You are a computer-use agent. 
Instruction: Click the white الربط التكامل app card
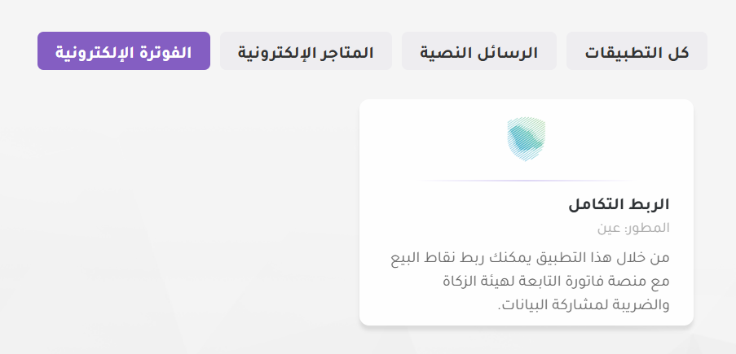pyautogui.click(x=527, y=212)
